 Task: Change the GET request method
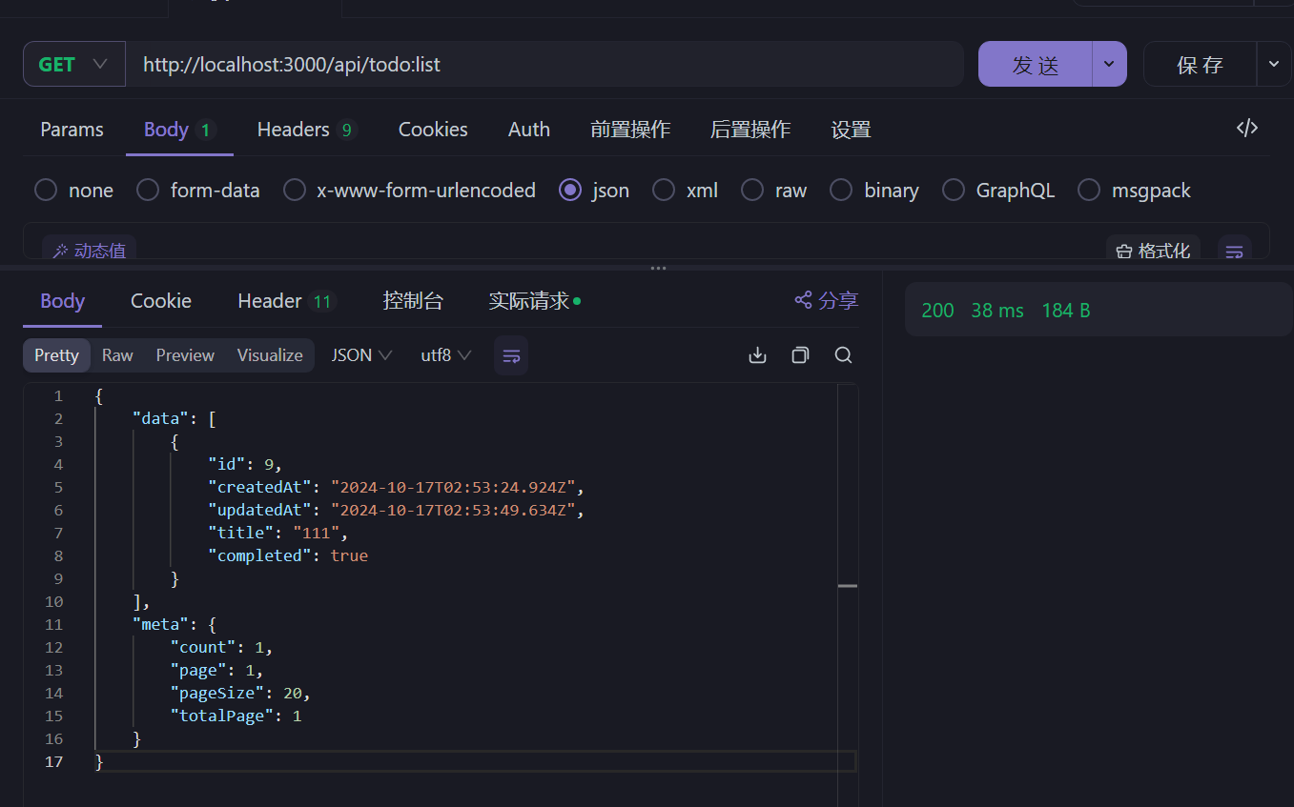pyautogui.click(x=74, y=65)
